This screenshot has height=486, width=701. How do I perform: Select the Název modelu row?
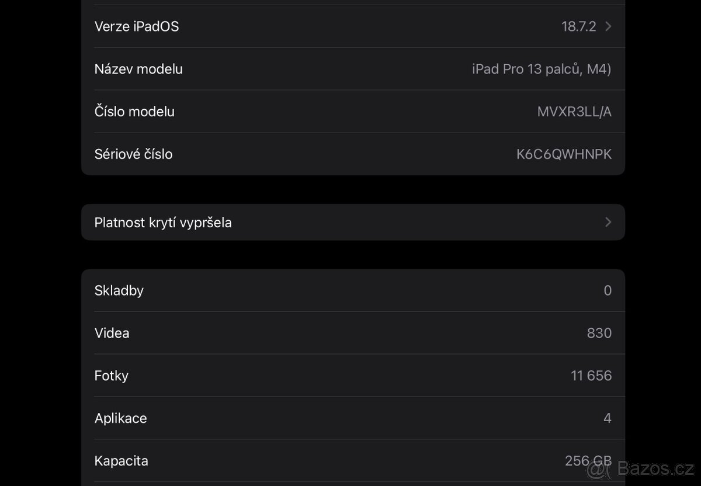tap(350, 68)
